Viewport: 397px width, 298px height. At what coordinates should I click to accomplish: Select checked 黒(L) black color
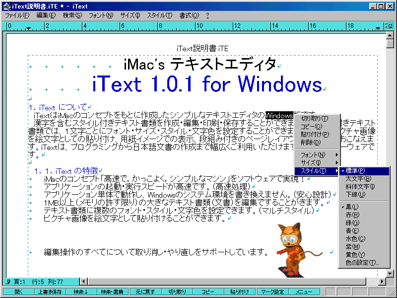pyautogui.click(x=364, y=207)
